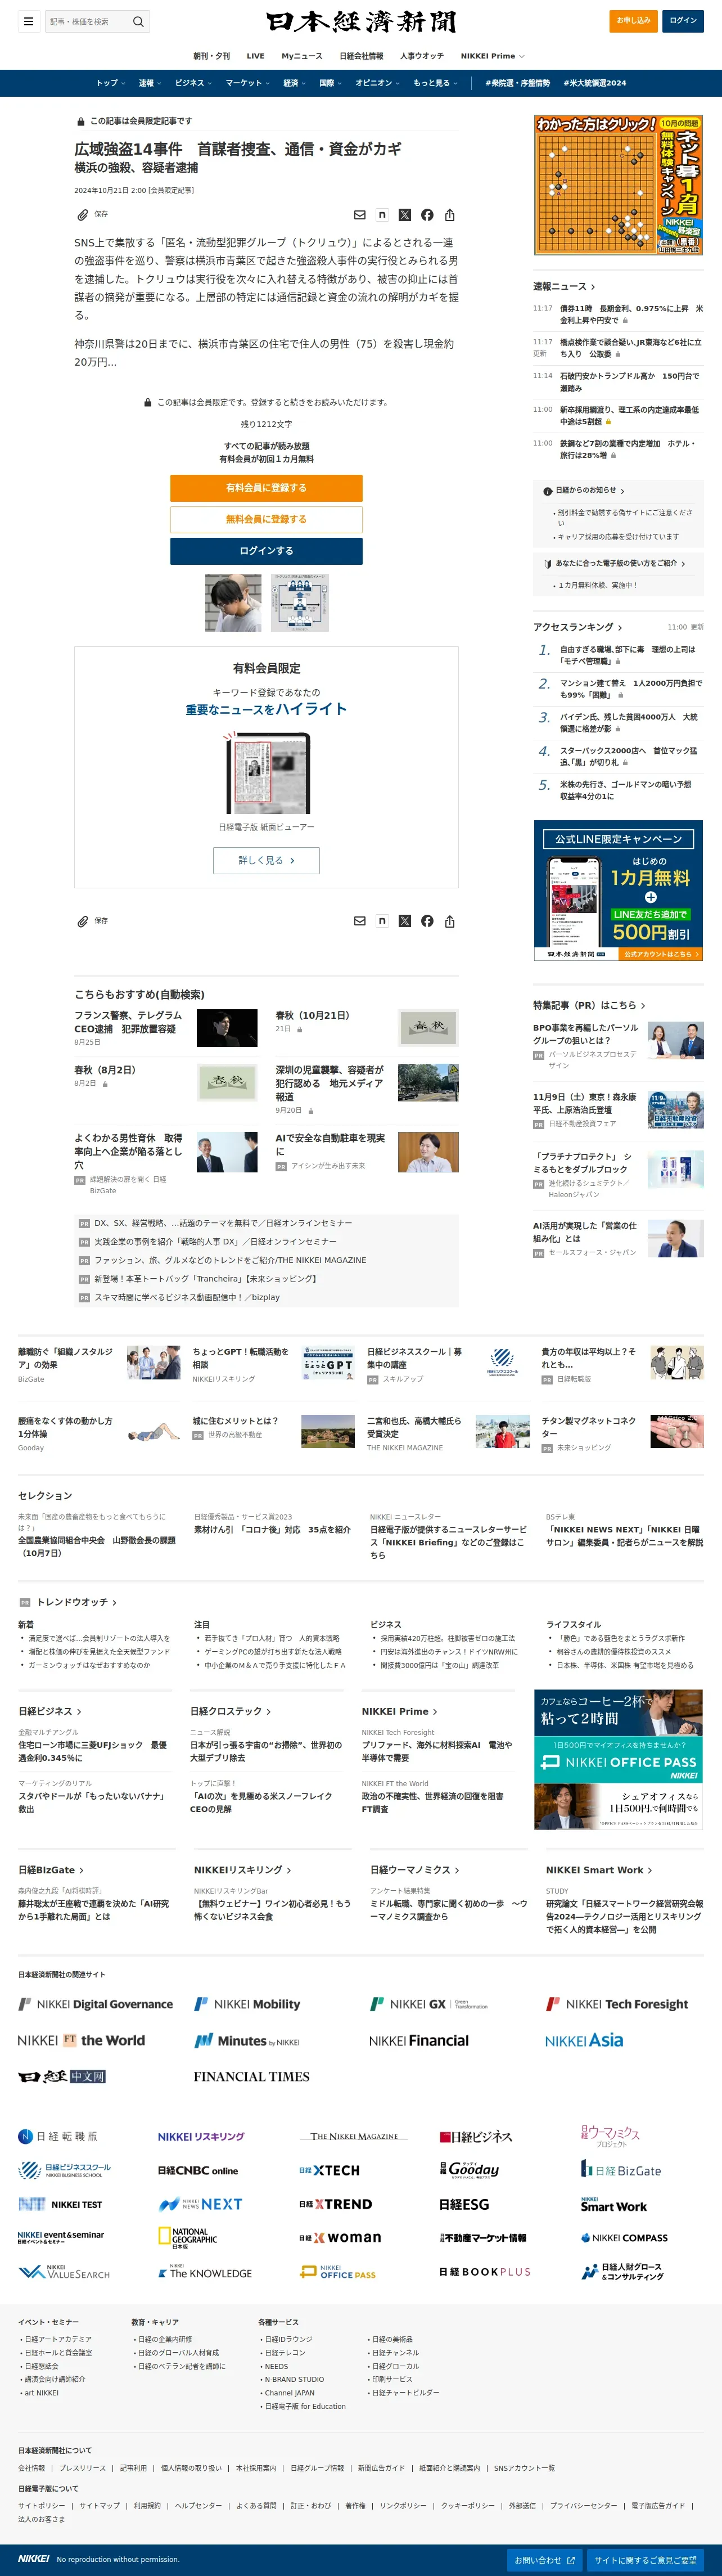The image size is (722, 2576).
Task: Open 日経 xTECH logo link
Action: click(329, 2170)
